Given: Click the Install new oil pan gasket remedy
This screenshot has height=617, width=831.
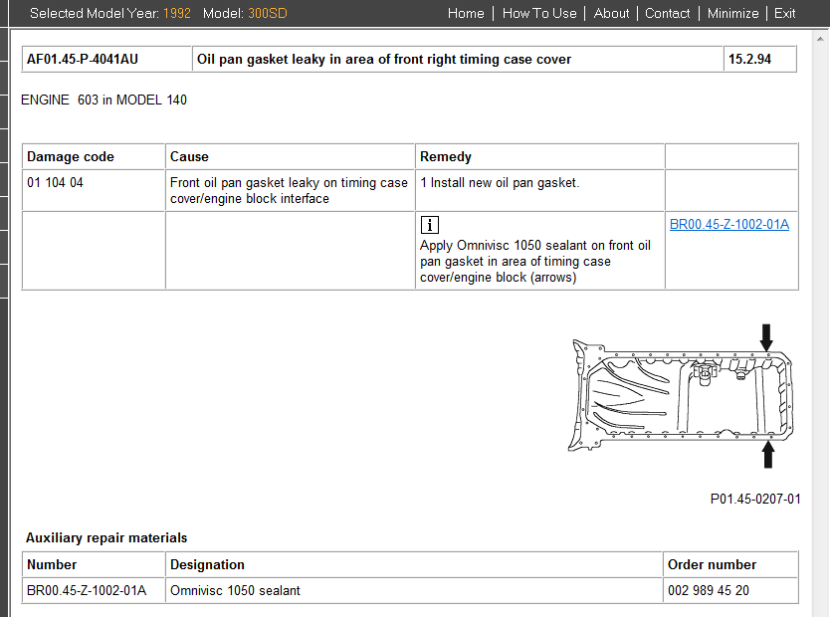Looking at the screenshot, I should click(500, 182).
